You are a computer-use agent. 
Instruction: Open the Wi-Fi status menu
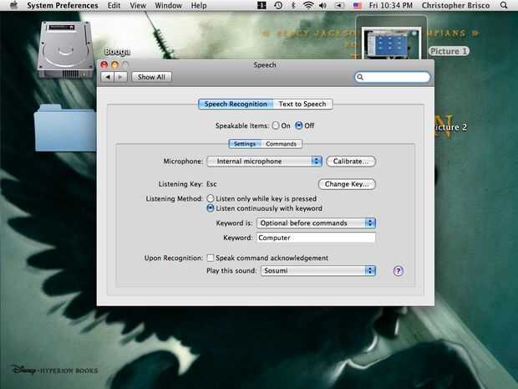[x=308, y=5]
